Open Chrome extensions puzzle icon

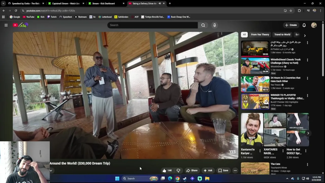coord(299,11)
